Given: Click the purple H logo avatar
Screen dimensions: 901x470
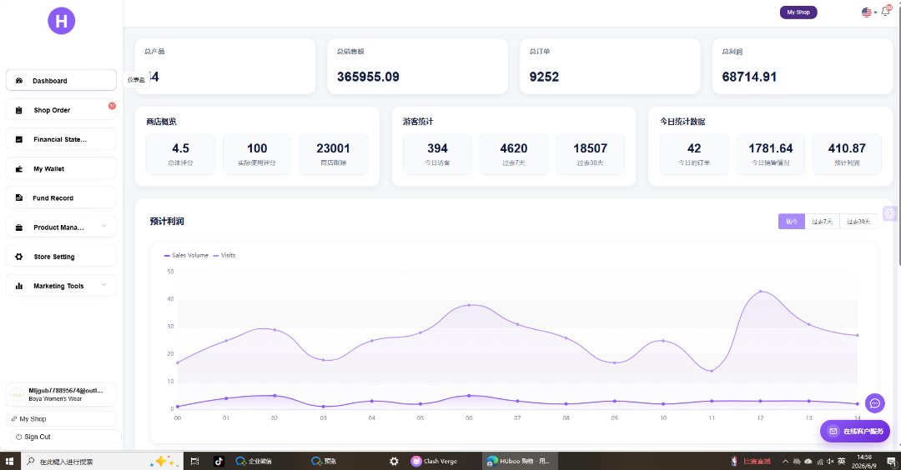Looking at the screenshot, I should 62,21.
